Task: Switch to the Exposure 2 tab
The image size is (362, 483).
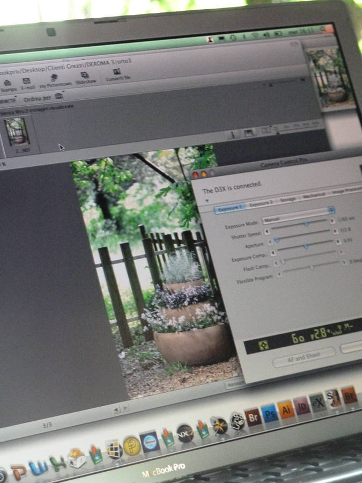Action: [261, 203]
